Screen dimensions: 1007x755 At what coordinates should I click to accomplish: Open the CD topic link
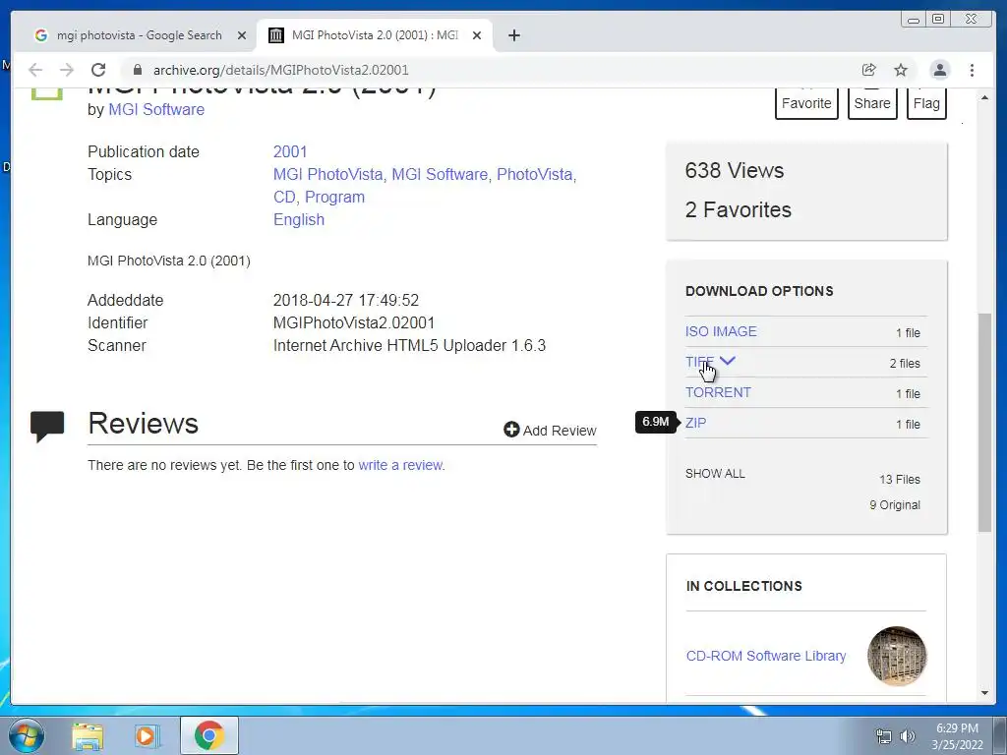[x=284, y=197]
